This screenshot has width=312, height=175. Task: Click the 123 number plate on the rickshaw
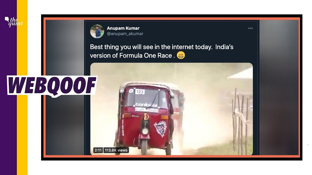click(x=140, y=92)
